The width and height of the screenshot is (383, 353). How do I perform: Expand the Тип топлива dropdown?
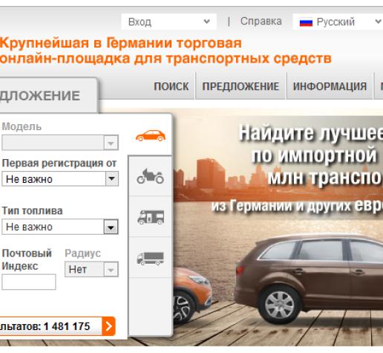click(x=60, y=227)
